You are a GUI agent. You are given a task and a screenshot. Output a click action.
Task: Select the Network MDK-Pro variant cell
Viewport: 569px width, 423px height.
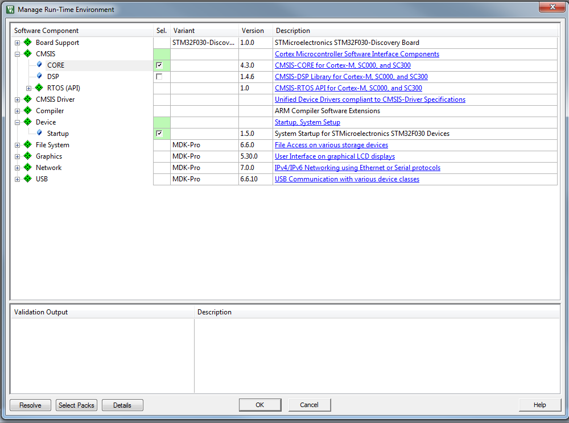(204, 168)
